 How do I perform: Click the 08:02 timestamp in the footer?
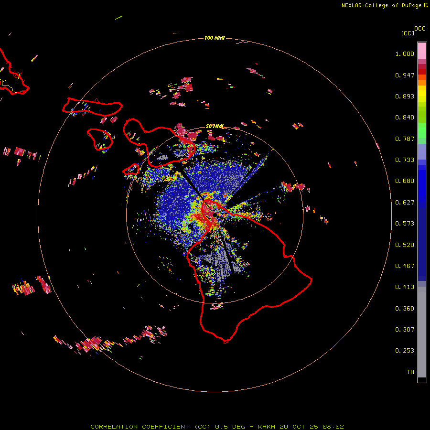click(x=333, y=427)
